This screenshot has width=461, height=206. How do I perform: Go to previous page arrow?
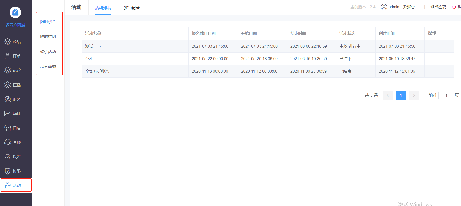[388, 95]
